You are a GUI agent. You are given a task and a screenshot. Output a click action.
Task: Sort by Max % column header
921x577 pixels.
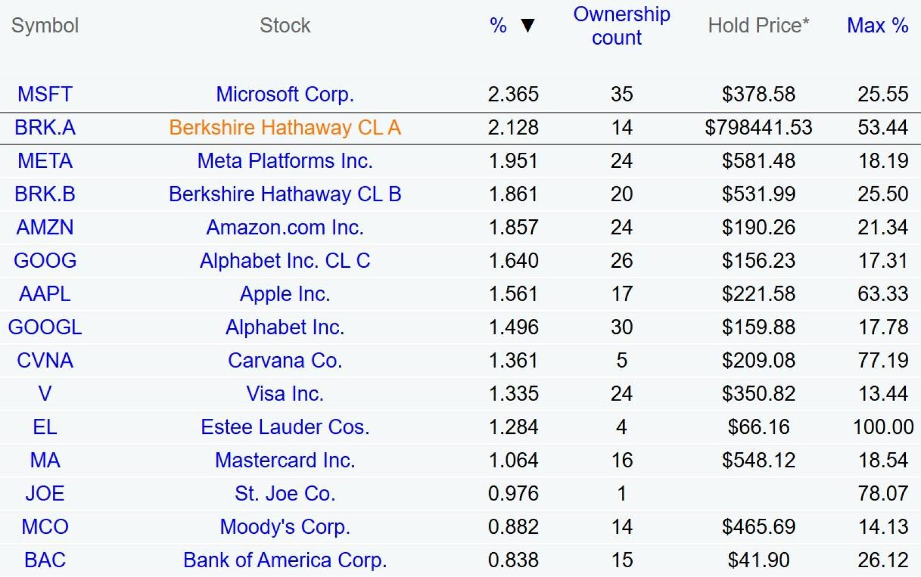(x=877, y=25)
